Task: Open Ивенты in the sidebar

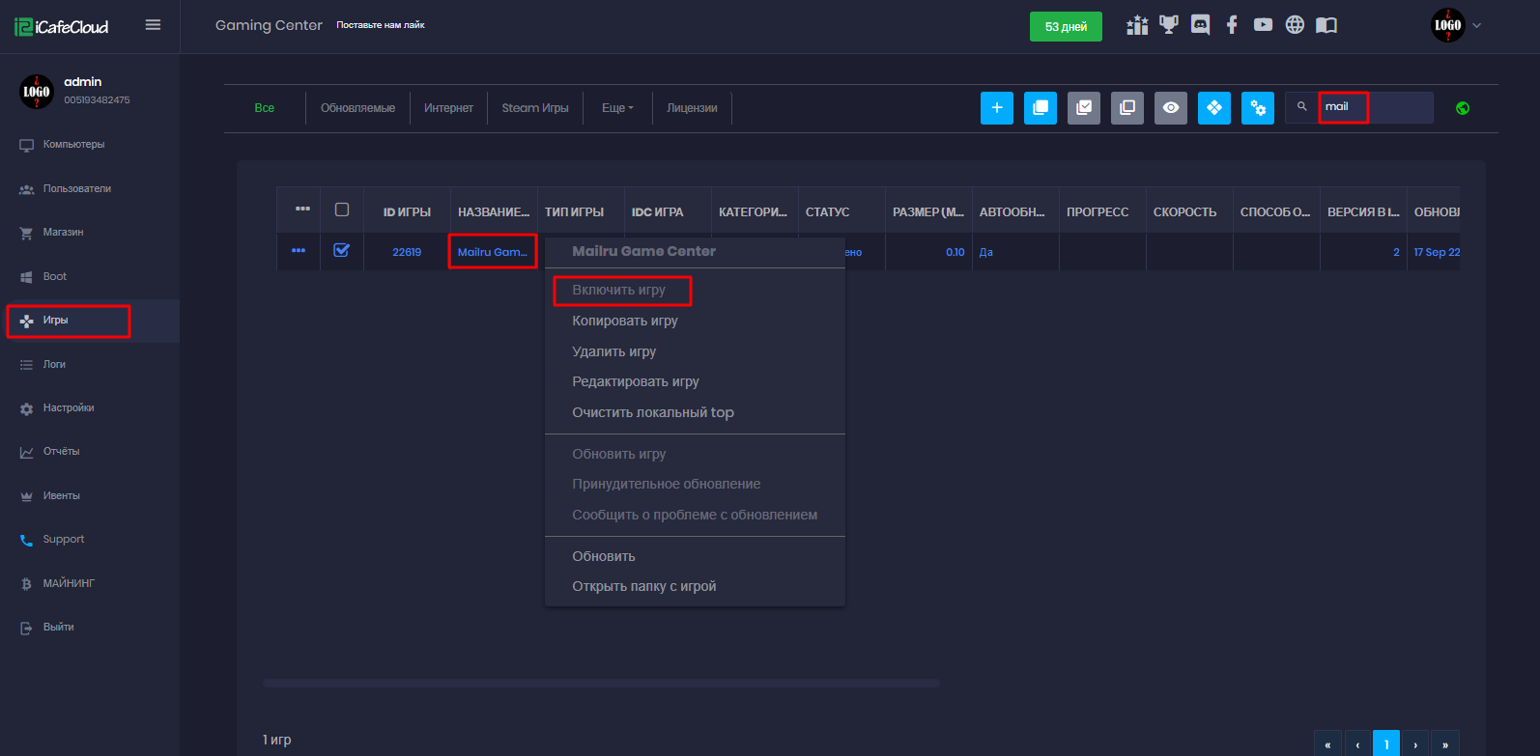Action: 61,496
